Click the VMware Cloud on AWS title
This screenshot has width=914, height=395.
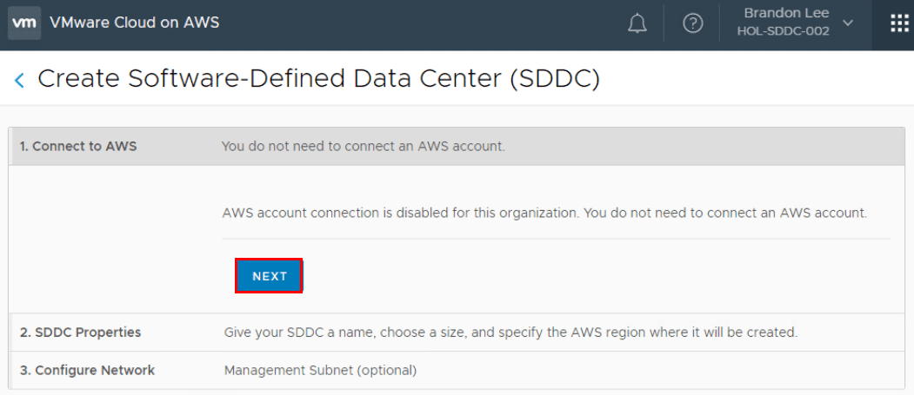(x=135, y=23)
